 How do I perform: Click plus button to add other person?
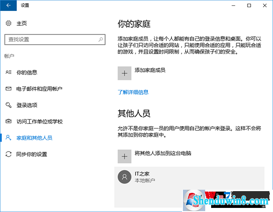[x=125, y=157]
